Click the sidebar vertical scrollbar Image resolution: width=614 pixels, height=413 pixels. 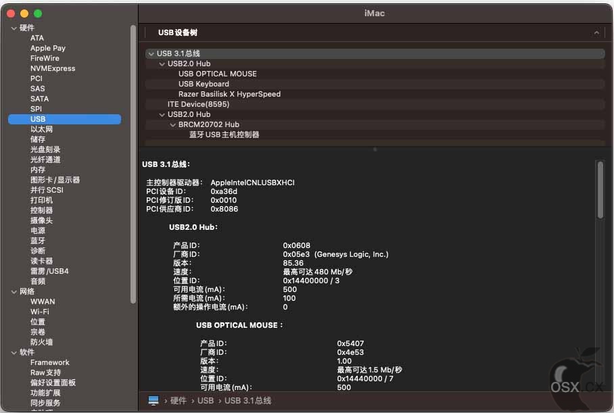click(x=133, y=164)
